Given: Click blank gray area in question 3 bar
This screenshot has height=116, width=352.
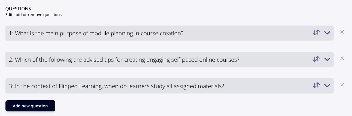Looking at the screenshot, I should pos(268,86).
